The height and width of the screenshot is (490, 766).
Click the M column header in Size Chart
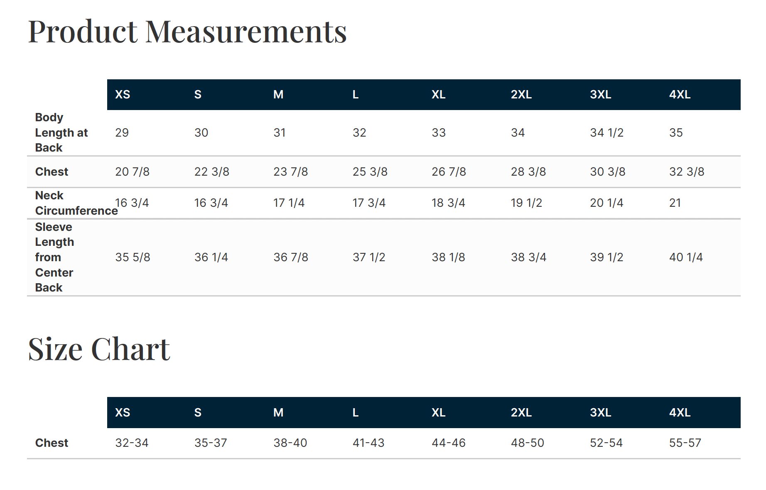[278, 413]
